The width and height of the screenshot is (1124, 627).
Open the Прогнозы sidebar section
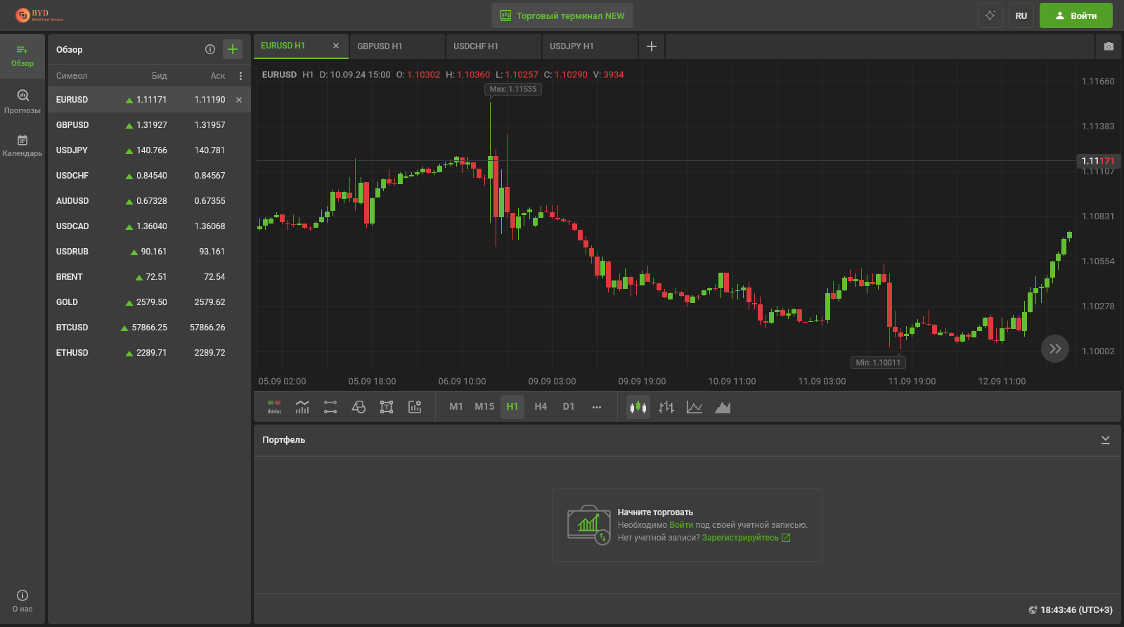[22, 101]
